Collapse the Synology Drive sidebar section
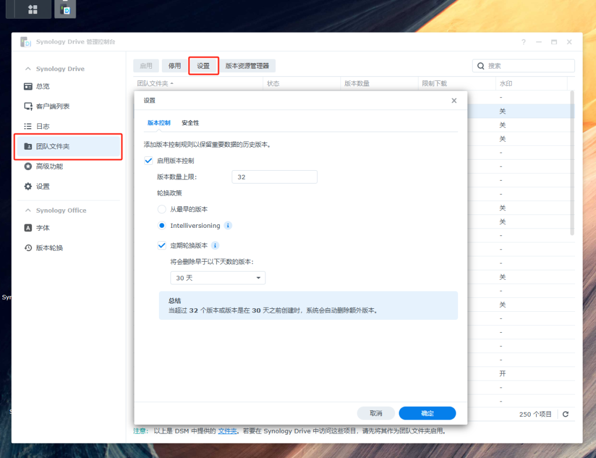Image resolution: width=596 pixels, height=458 pixels. point(28,69)
